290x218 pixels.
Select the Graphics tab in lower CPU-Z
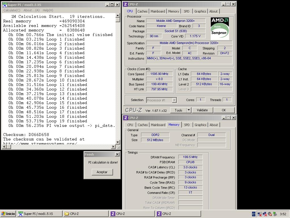click(x=200, y=125)
